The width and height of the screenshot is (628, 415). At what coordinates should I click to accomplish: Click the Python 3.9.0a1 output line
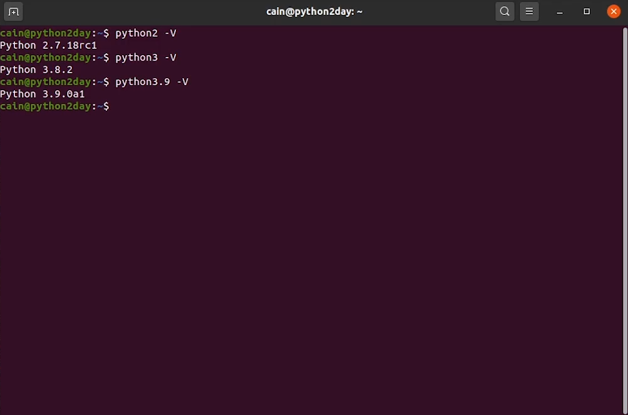42,94
